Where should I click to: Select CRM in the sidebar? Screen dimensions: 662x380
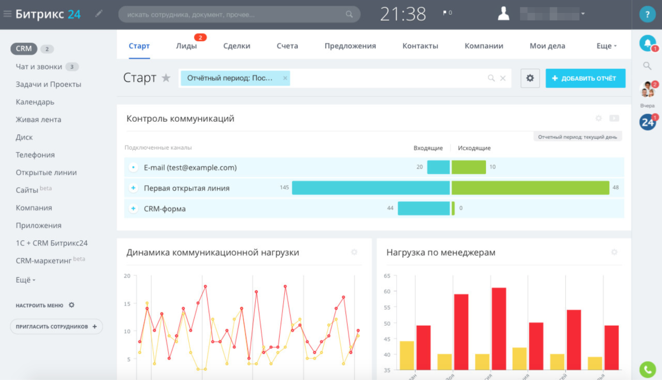pos(24,49)
